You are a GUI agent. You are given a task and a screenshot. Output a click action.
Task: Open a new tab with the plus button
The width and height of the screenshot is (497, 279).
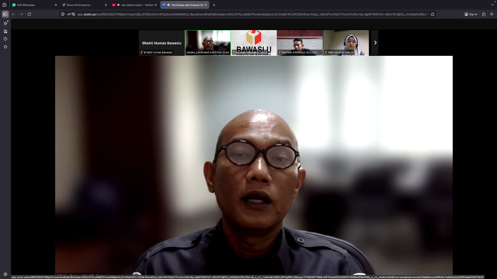(213, 5)
